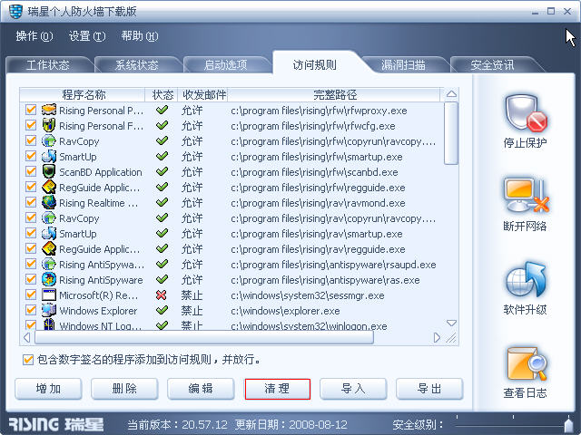Open the View Log (查看日志) icon
This screenshot has width=581, height=435.
coord(526,364)
